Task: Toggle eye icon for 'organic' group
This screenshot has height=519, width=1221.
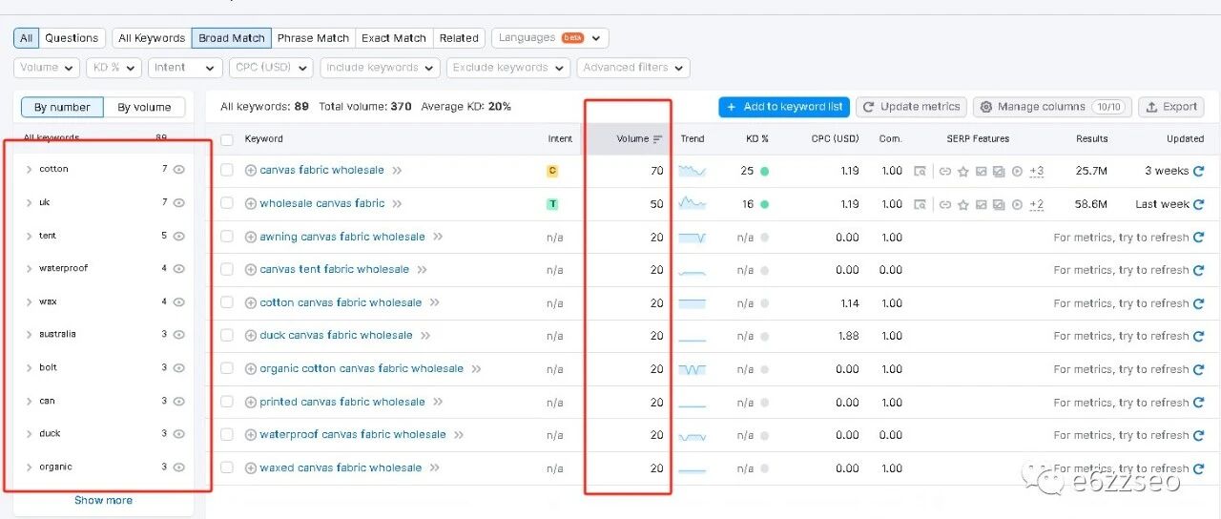Action: 178,467
